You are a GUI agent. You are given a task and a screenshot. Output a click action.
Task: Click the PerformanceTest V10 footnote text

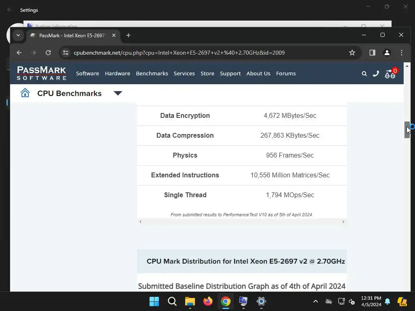(242, 215)
